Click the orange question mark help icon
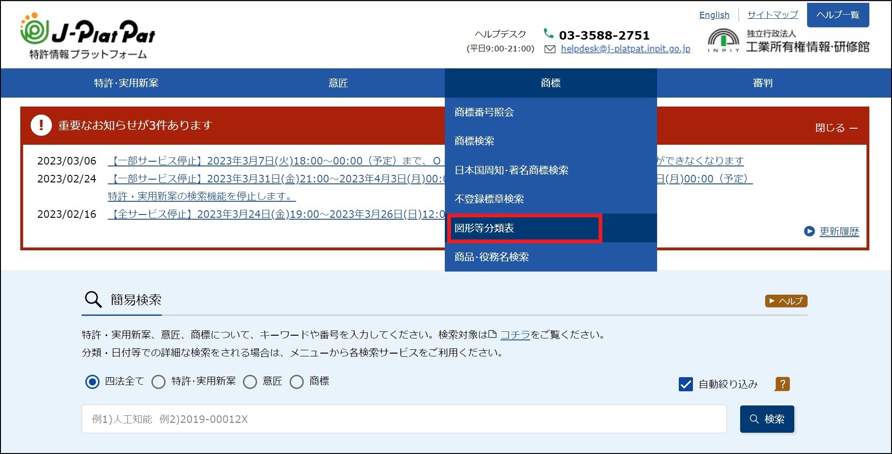The height and width of the screenshot is (454, 892). (x=782, y=384)
